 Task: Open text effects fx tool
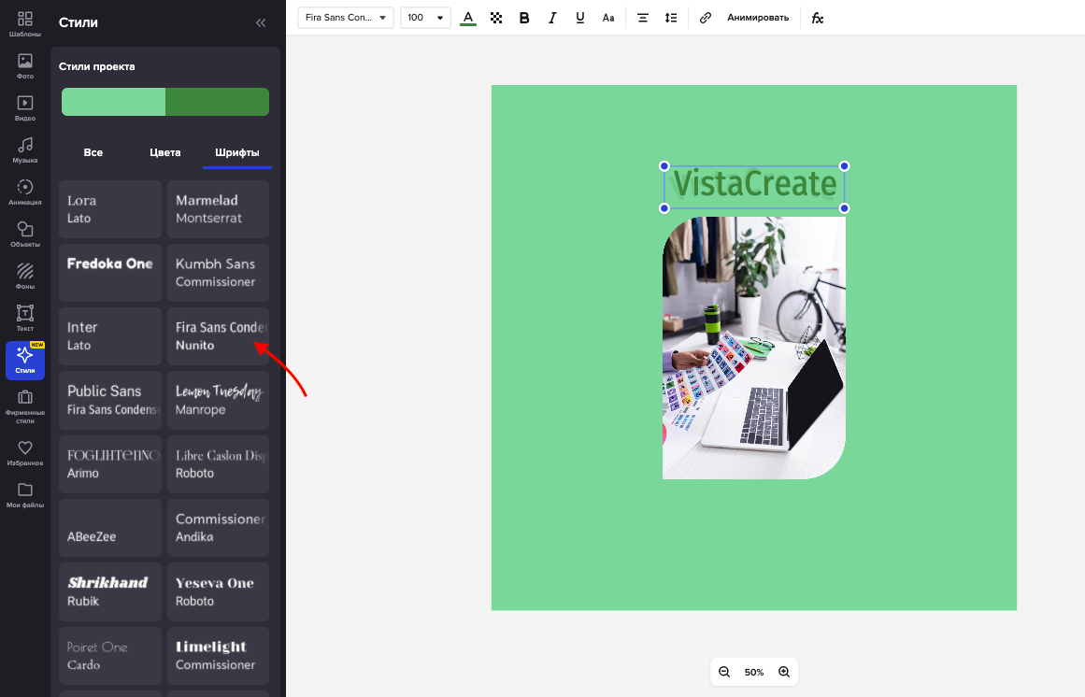click(817, 18)
